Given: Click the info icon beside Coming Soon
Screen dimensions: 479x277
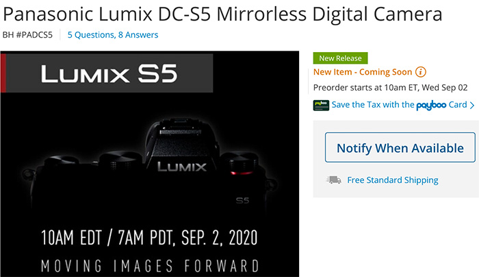Looking at the screenshot, I should (x=421, y=72).
